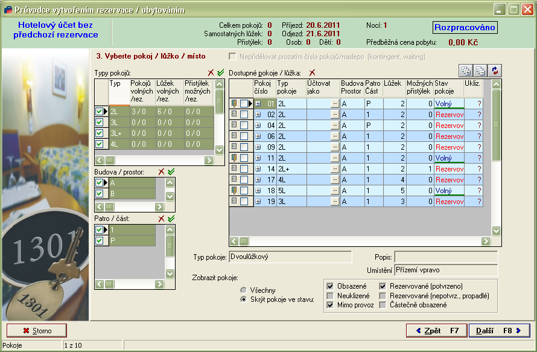This screenshot has height=352, width=537.
Task: Click the Storno button
Action: point(37,331)
